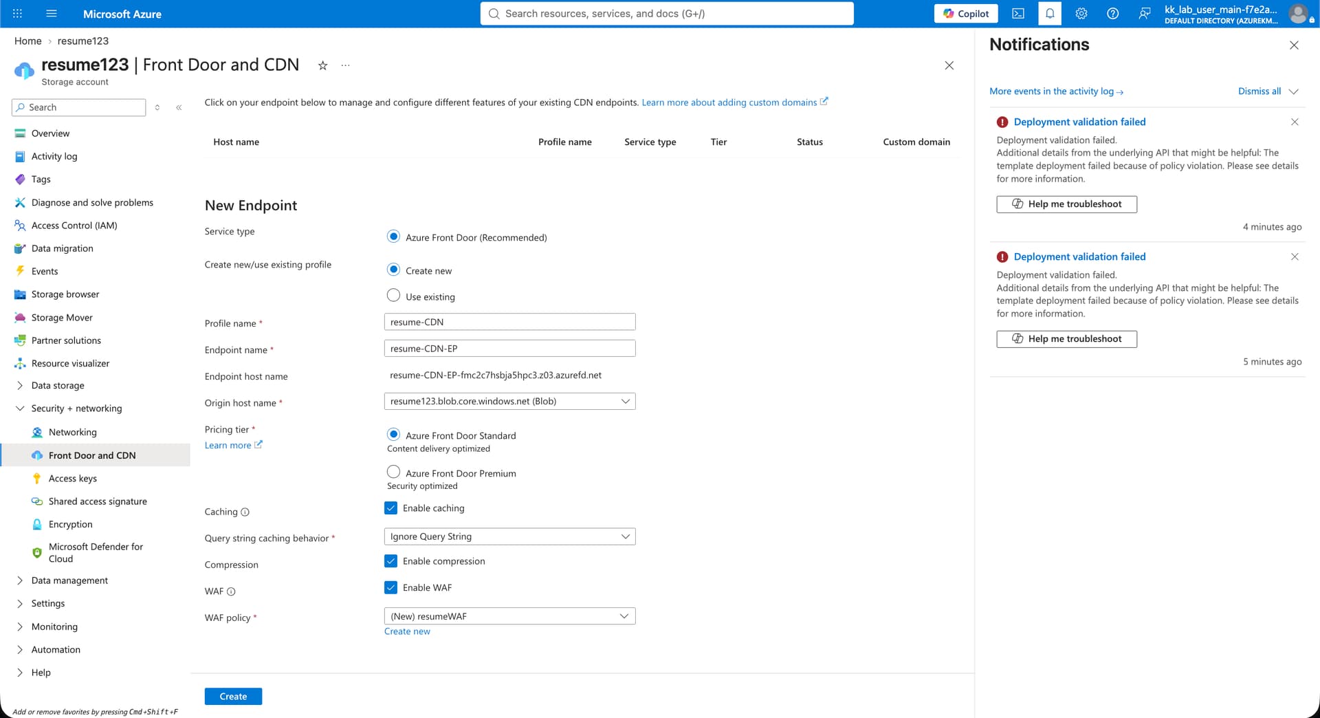This screenshot has height=718, width=1320.
Task: Focus the Profile name input field
Action: point(509,322)
